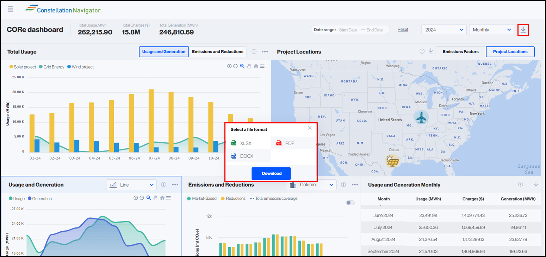Click the Start Date input field
The height and width of the screenshot is (257, 546).
(348, 30)
